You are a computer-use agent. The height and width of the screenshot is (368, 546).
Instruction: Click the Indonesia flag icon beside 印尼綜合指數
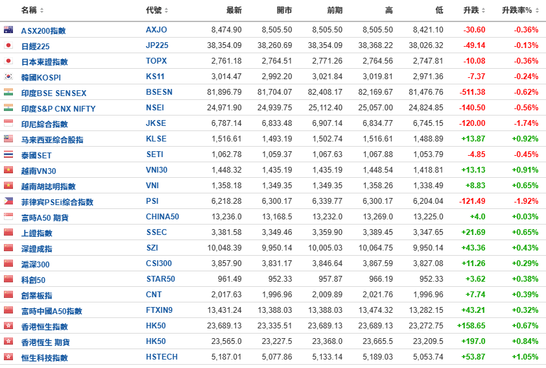coord(8,123)
